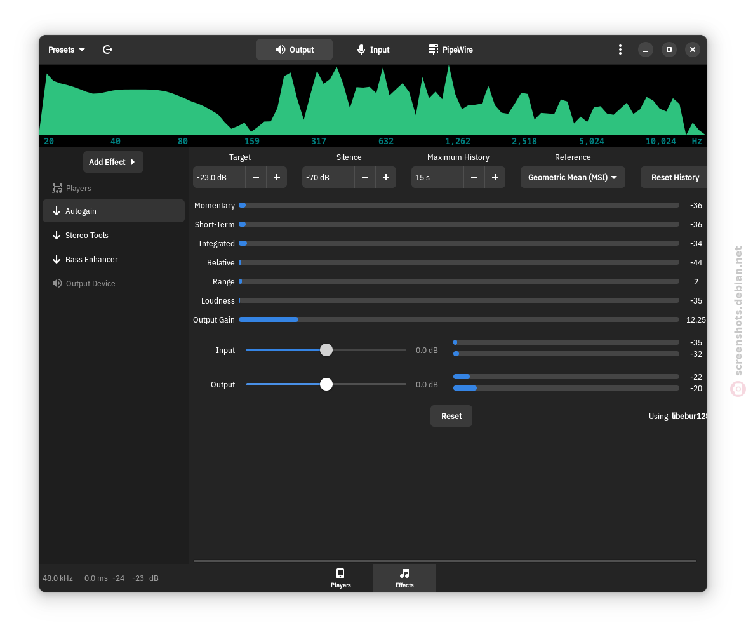The height and width of the screenshot is (635, 746).
Task: Click the speaker icon beside Output Device
Action: click(57, 283)
